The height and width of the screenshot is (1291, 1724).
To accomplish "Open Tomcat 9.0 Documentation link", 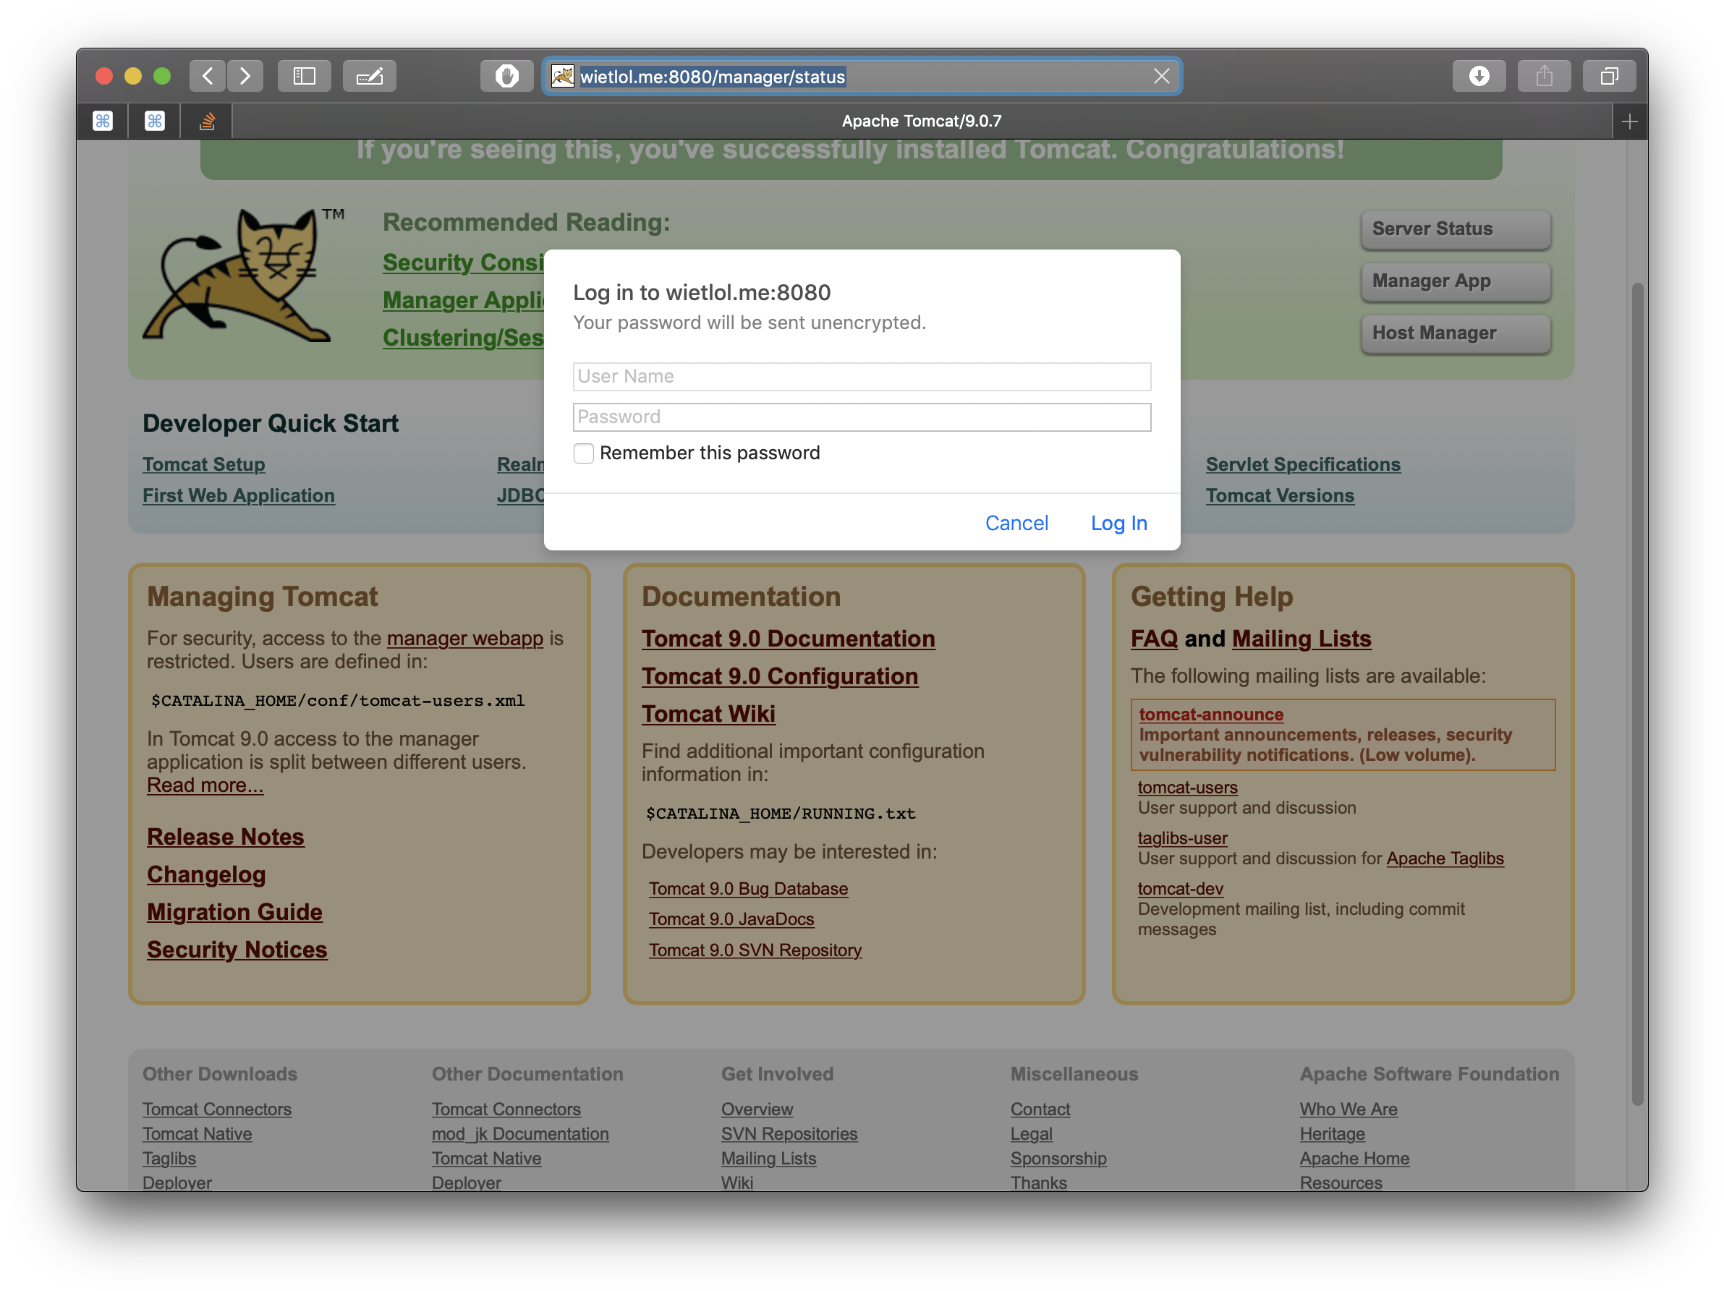I will pos(788,638).
